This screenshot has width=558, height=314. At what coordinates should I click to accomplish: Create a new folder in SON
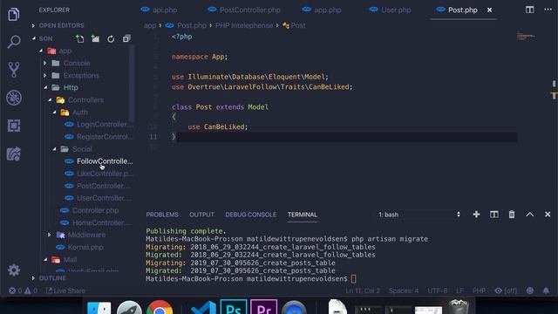(95, 38)
